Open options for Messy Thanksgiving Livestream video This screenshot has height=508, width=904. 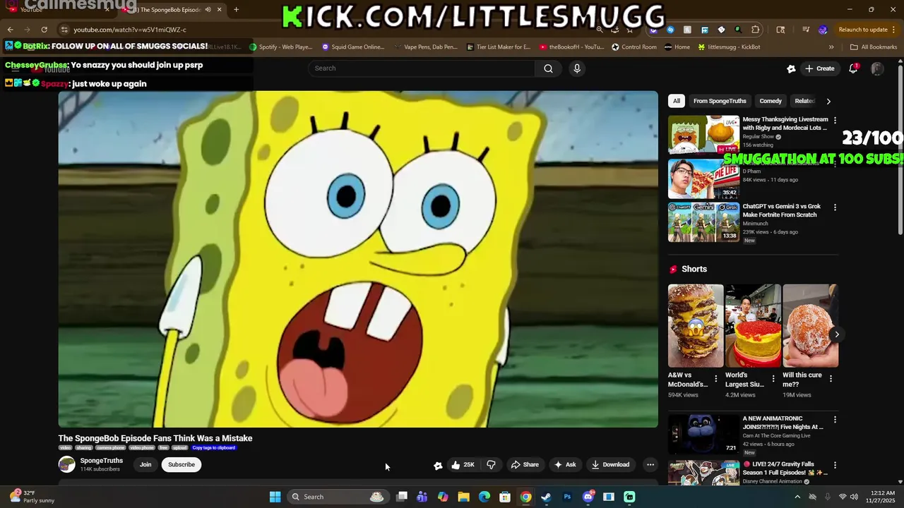pos(835,121)
